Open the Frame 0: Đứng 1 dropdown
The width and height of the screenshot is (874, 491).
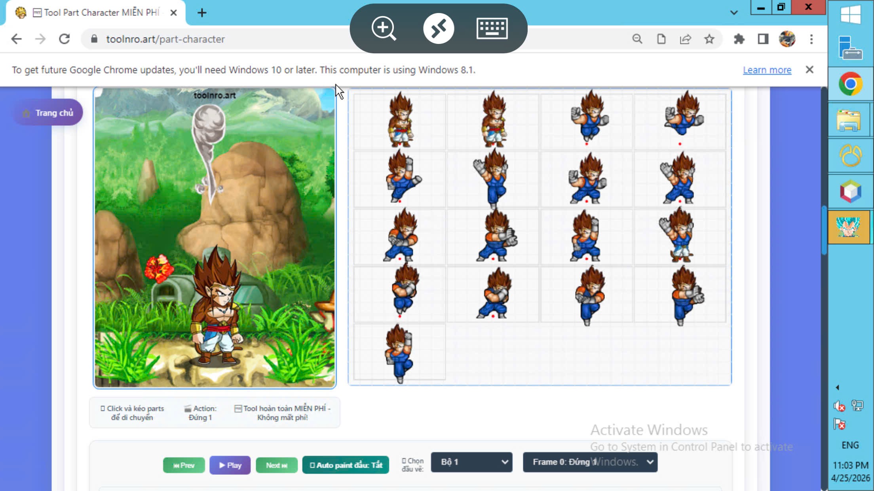(x=590, y=462)
